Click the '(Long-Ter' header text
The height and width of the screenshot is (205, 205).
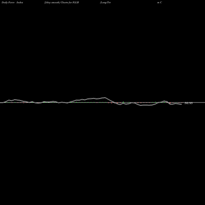(x=105, y=2)
